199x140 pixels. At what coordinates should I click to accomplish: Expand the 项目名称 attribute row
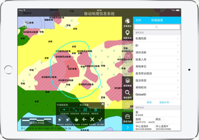pos(157,52)
